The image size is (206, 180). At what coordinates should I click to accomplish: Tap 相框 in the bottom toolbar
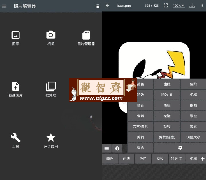tap(192, 159)
